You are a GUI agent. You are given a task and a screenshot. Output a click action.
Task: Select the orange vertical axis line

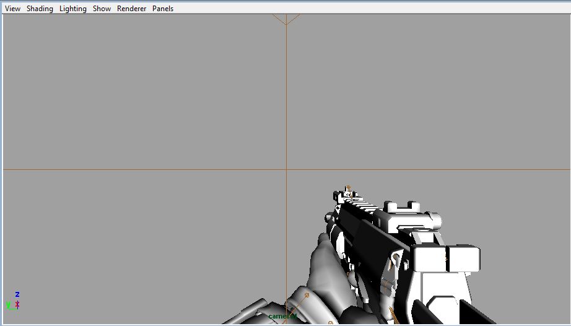286,91
